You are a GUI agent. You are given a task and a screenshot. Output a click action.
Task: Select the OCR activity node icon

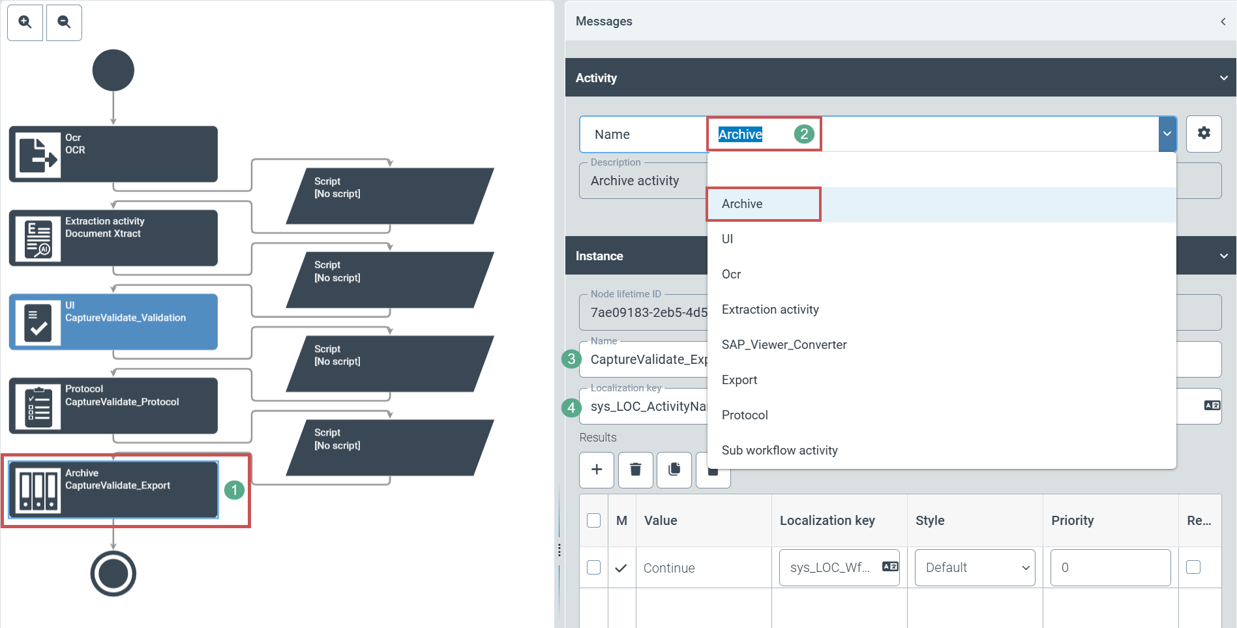click(38, 155)
